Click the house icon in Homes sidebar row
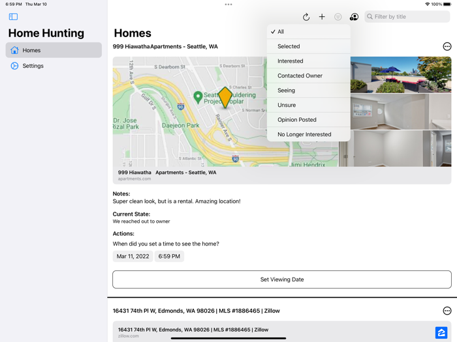Viewport: 457px width, 342px height. (x=14, y=50)
